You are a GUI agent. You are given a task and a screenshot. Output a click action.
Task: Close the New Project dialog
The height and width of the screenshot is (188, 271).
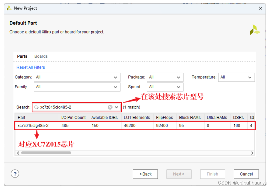tap(260, 8)
